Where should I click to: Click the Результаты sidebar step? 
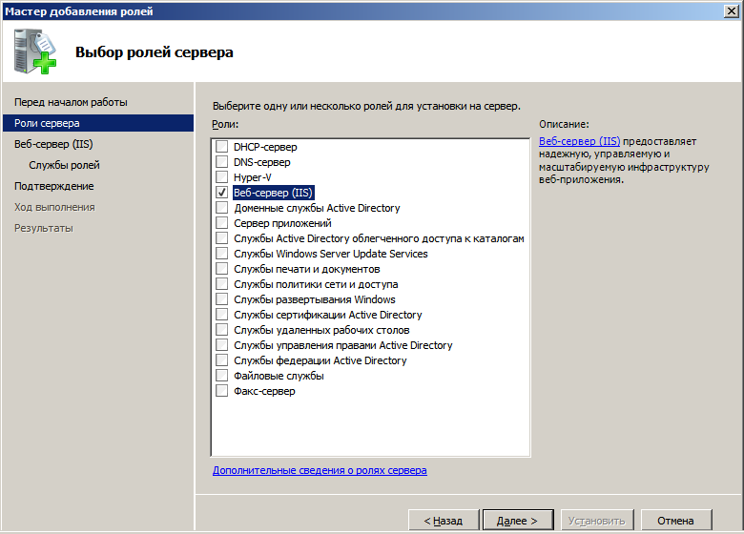coord(44,228)
